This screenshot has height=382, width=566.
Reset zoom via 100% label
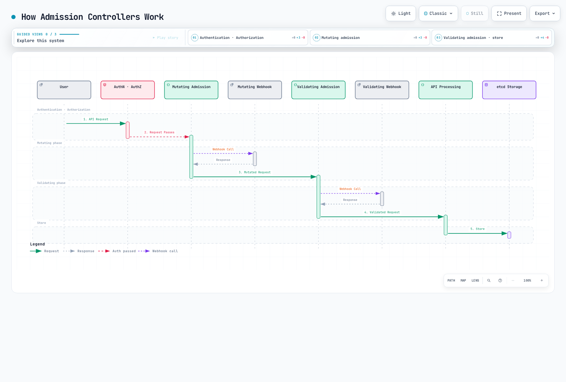(x=527, y=280)
